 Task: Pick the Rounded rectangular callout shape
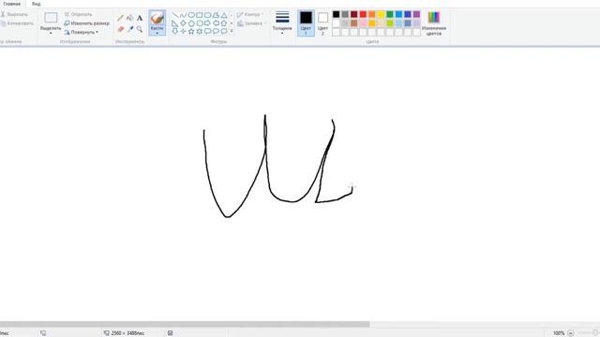[x=208, y=31]
